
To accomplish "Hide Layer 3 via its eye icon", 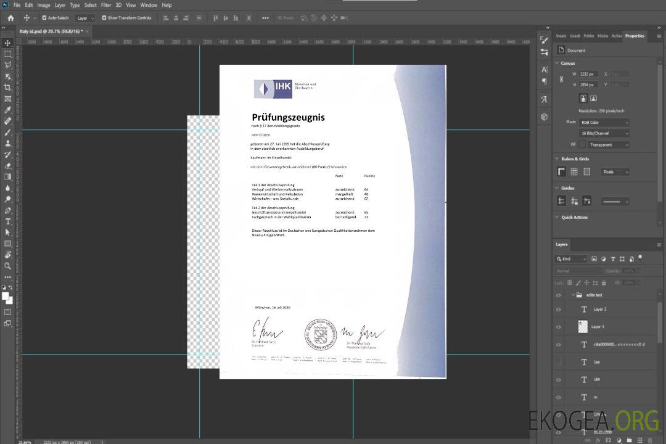I will pos(559,327).
